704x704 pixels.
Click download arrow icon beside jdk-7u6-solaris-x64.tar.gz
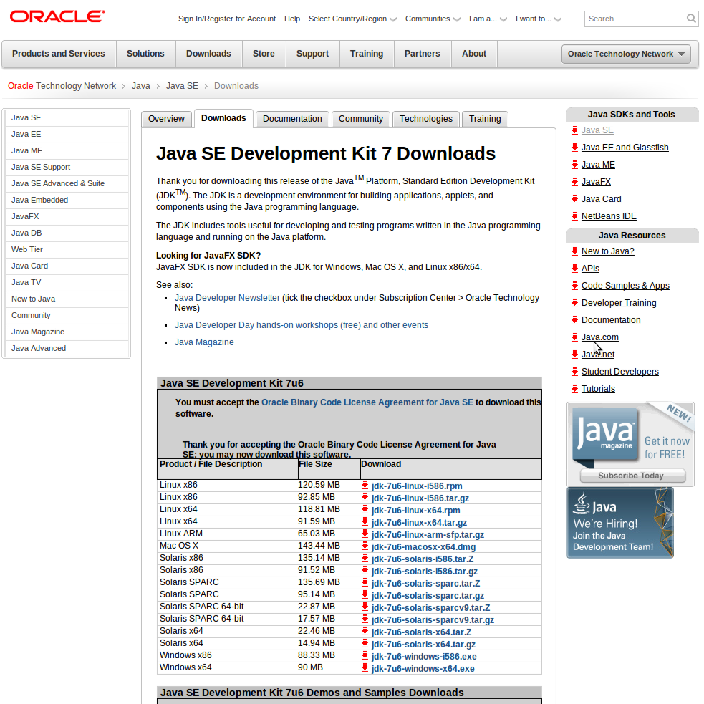365,644
